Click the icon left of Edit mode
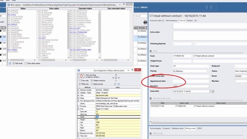Screen dimensions: 247x139 click(x=10, y=63)
